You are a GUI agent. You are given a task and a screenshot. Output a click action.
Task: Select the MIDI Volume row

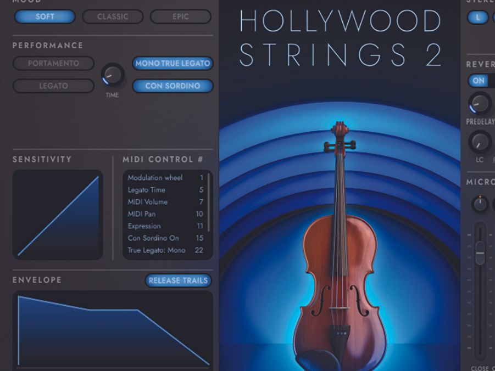point(165,201)
